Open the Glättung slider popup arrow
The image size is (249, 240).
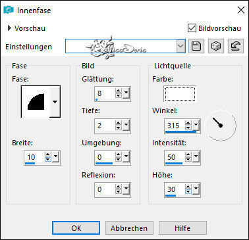[126, 93]
